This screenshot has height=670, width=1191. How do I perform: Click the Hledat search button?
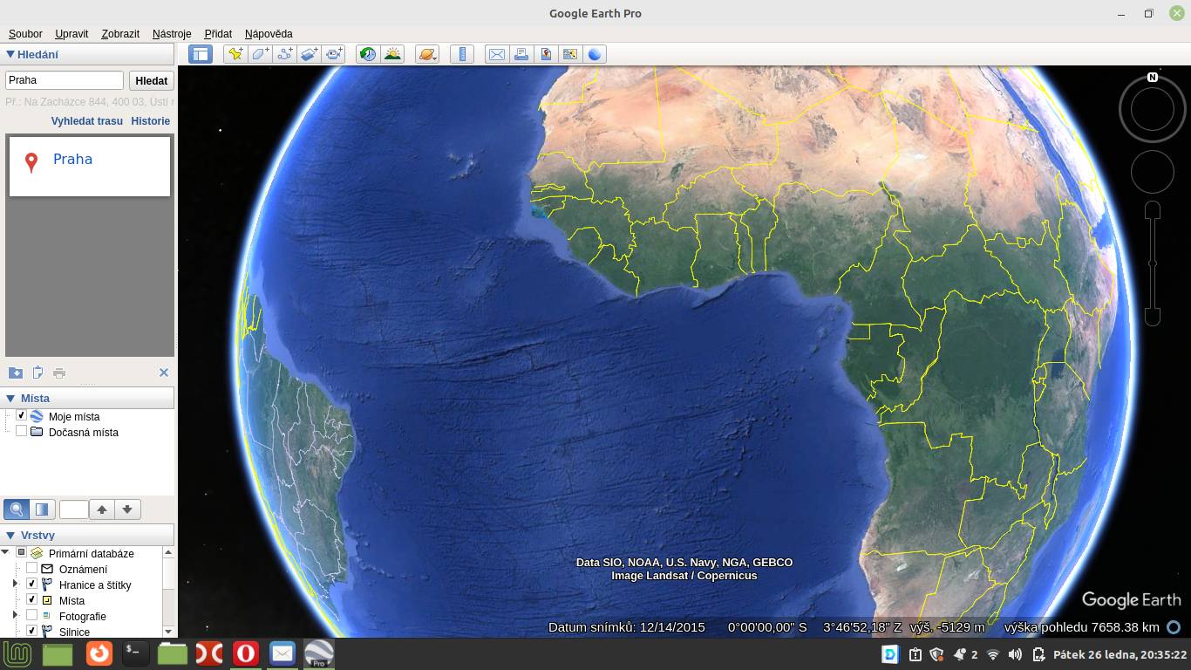pyautogui.click(x=152, y=80)
